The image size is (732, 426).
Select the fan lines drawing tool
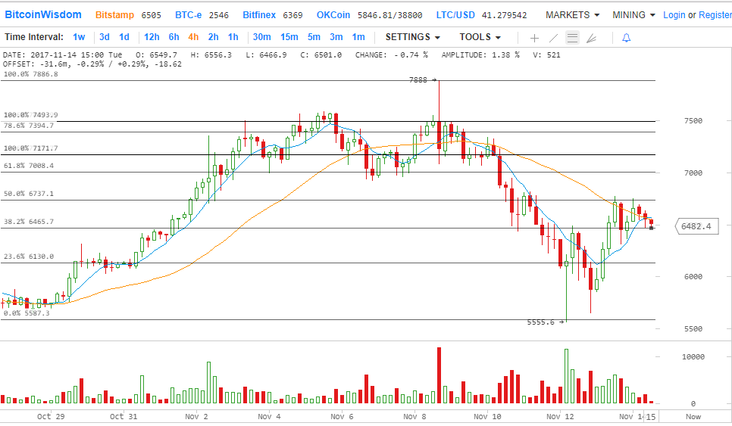coord(592,37)
